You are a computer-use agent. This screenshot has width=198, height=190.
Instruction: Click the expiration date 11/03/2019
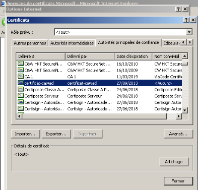coord(127,77)
